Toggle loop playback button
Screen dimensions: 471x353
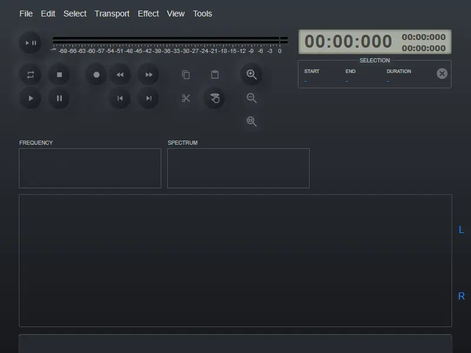point(31,75)
